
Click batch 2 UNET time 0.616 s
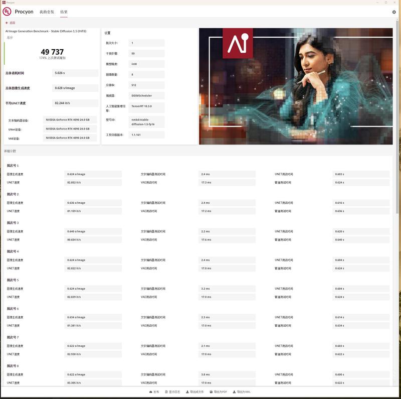pyautogui.click(x=360, y=203)
